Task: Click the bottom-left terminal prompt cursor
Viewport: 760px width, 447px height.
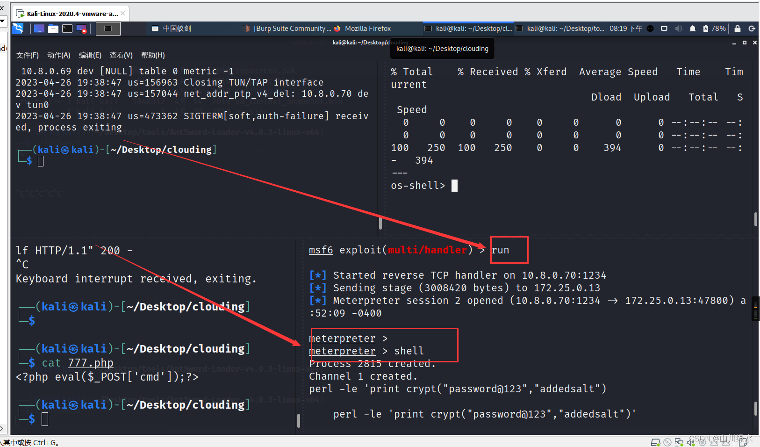Action: (x=45, y=419)
